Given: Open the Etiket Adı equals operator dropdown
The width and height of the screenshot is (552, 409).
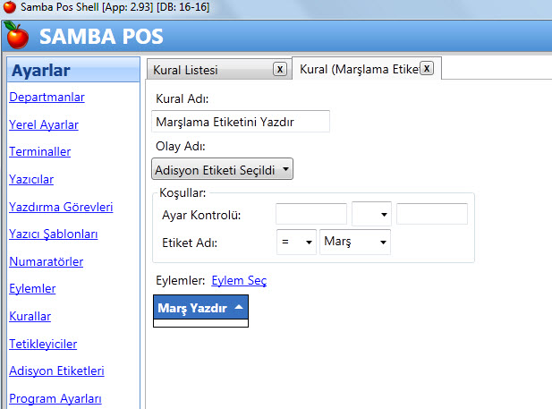Looking at the screenshot, I should pos(296,242).
